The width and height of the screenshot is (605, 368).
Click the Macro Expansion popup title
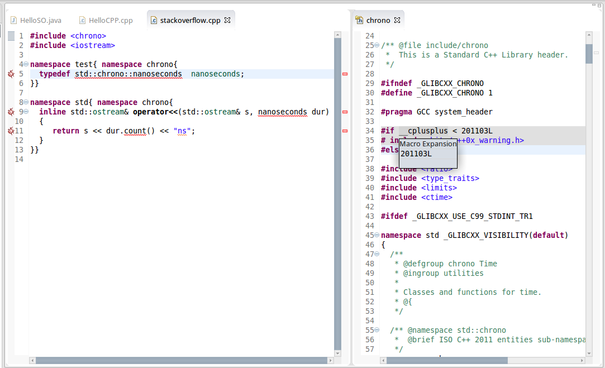pyautogui.click(x=428, y=144)
